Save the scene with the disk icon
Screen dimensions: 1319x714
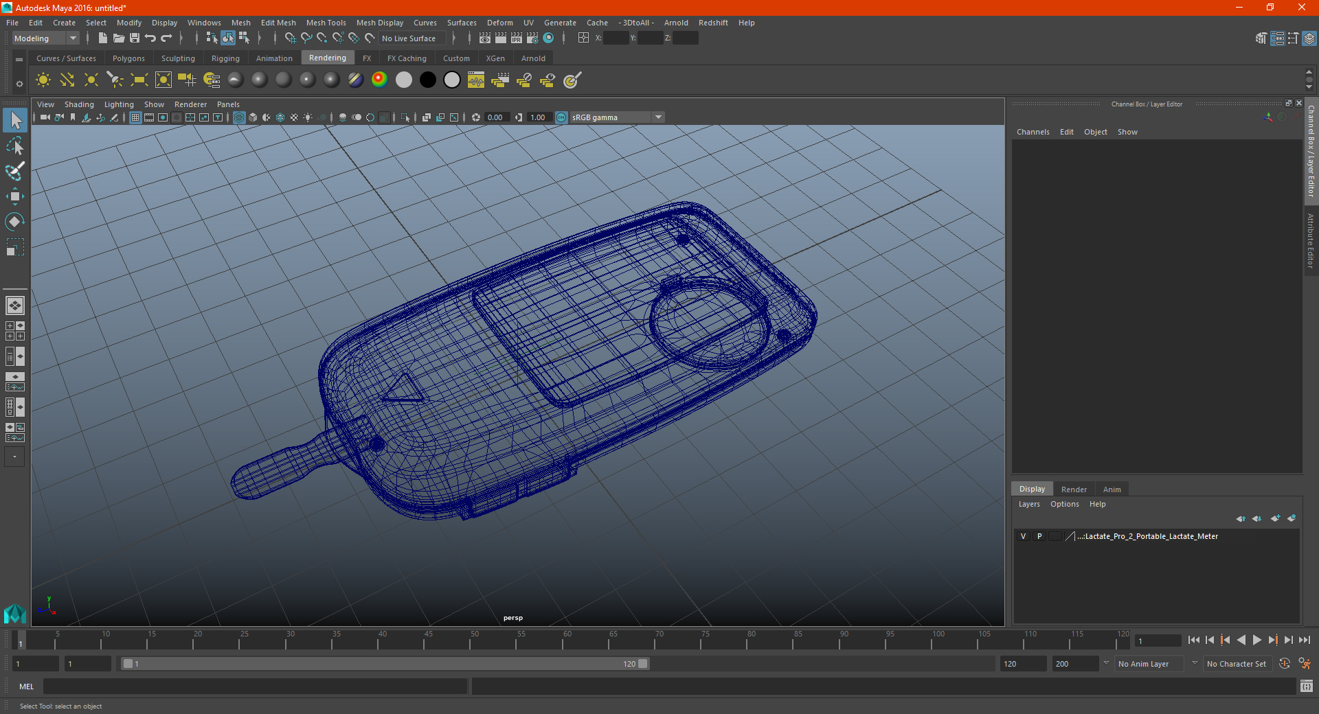(x=135, y=38)
